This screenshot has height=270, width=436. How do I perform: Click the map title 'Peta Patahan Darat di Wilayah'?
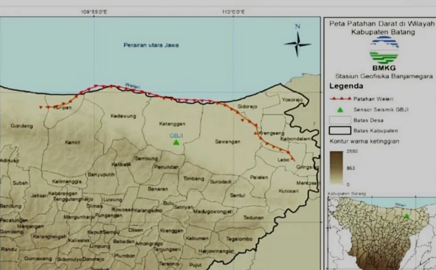point(382,24)
